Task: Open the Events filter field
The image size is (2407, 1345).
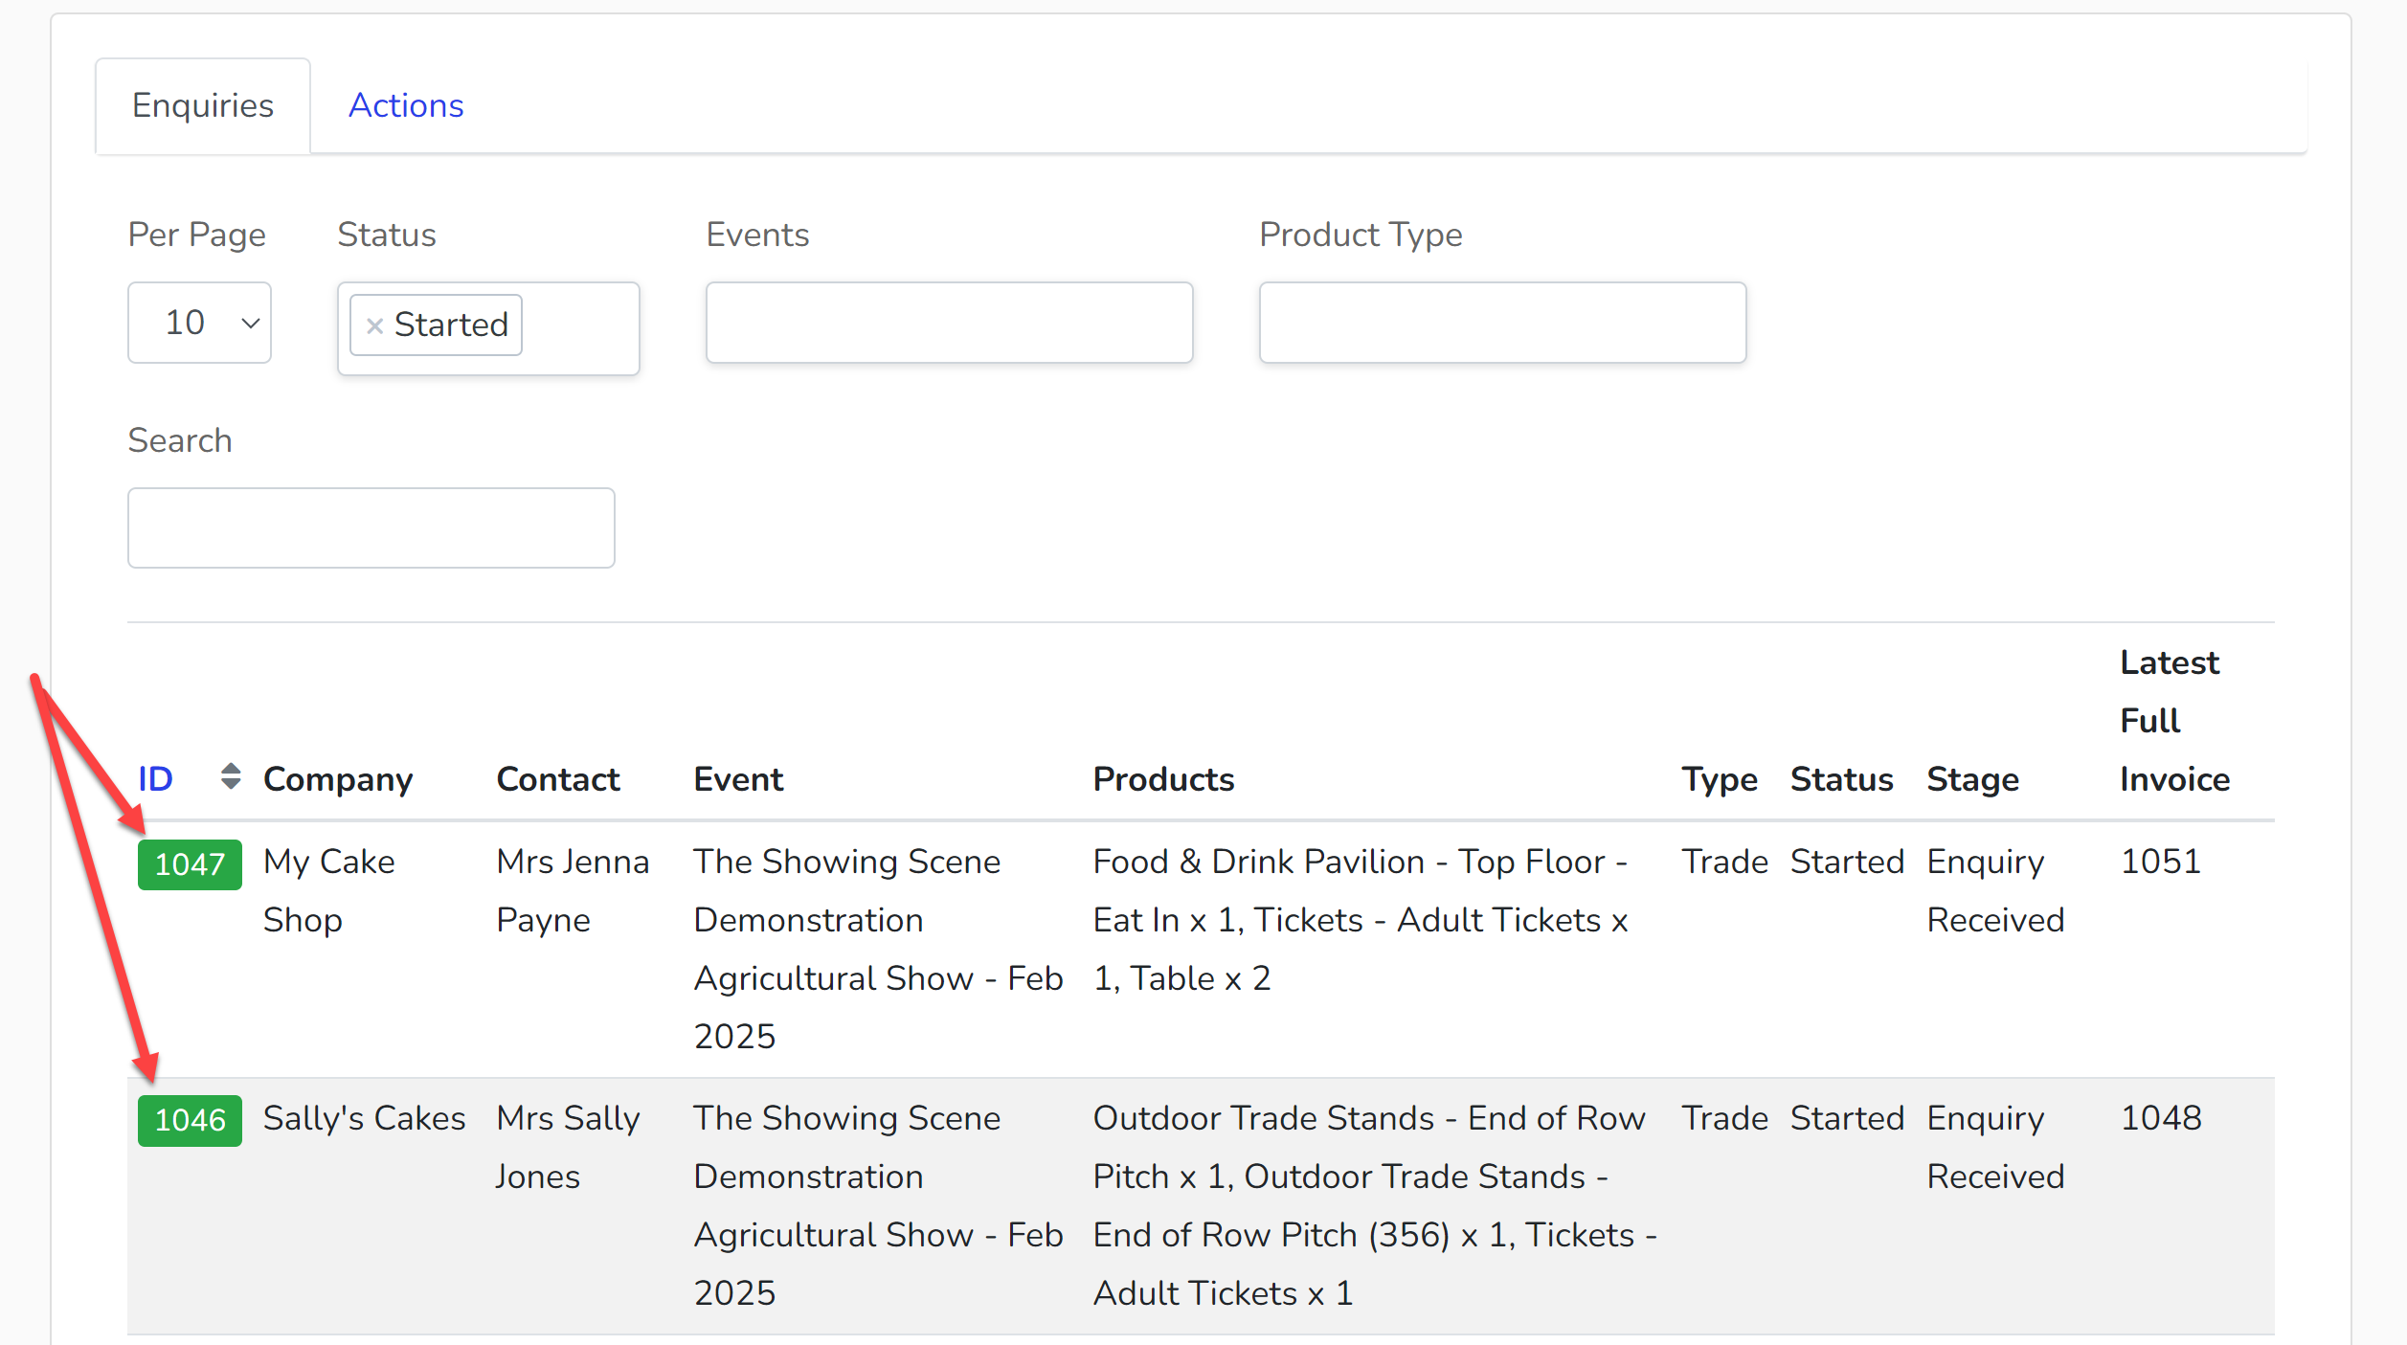Action: [949, 323]
